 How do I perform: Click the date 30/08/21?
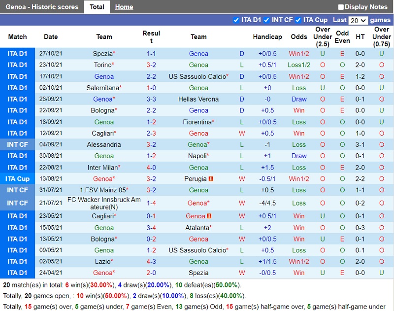51,156
